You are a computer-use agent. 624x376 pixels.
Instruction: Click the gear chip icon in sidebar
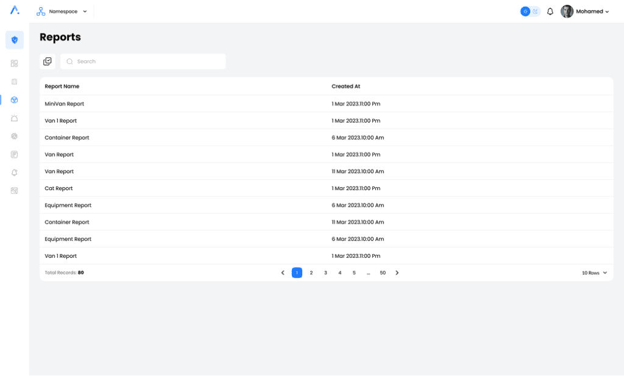(15, 137)
